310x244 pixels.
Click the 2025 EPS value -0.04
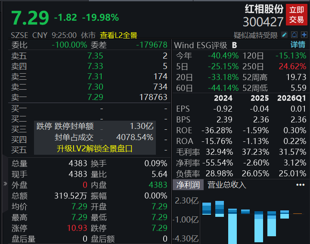tap(259, 109)
